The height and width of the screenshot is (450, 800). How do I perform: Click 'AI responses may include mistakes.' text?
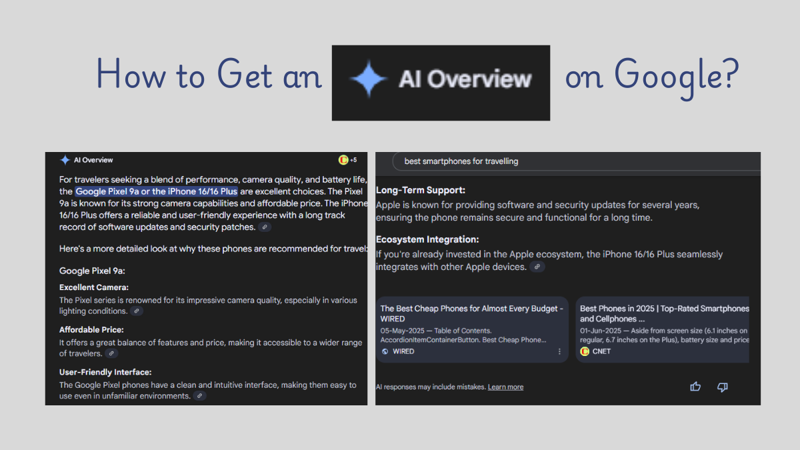click(431, 387)
